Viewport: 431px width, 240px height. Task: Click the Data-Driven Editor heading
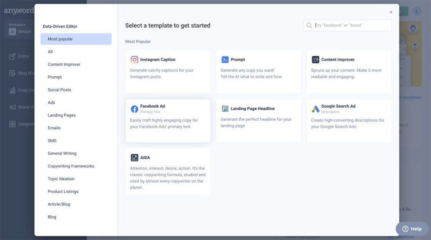[x=60, y=26]
